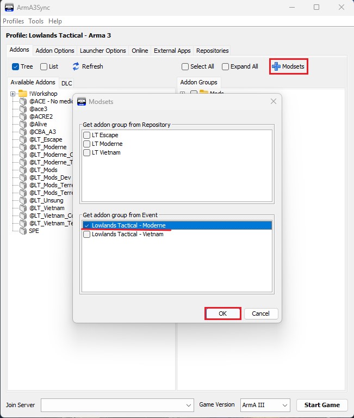Confirm the Modsets dialog with OK
The width and height of the screenshot is (354, 418).
222,313
